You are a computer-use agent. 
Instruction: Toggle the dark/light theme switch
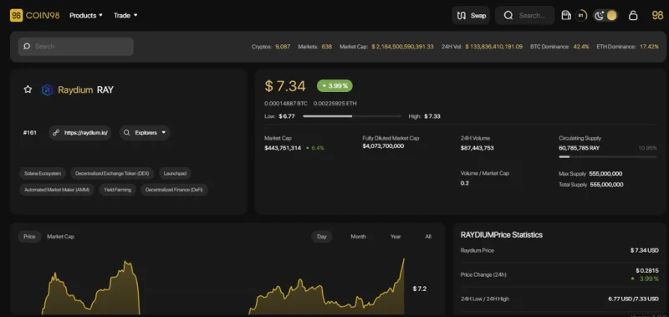pos(605,15)
